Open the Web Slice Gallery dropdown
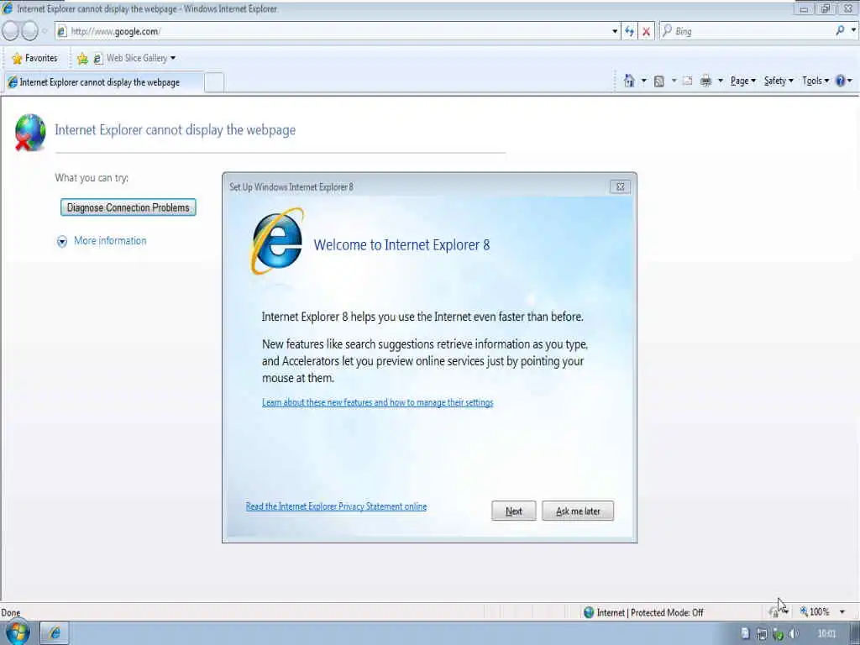The width and height of the screenshot is (860, 645). [173, 58]
